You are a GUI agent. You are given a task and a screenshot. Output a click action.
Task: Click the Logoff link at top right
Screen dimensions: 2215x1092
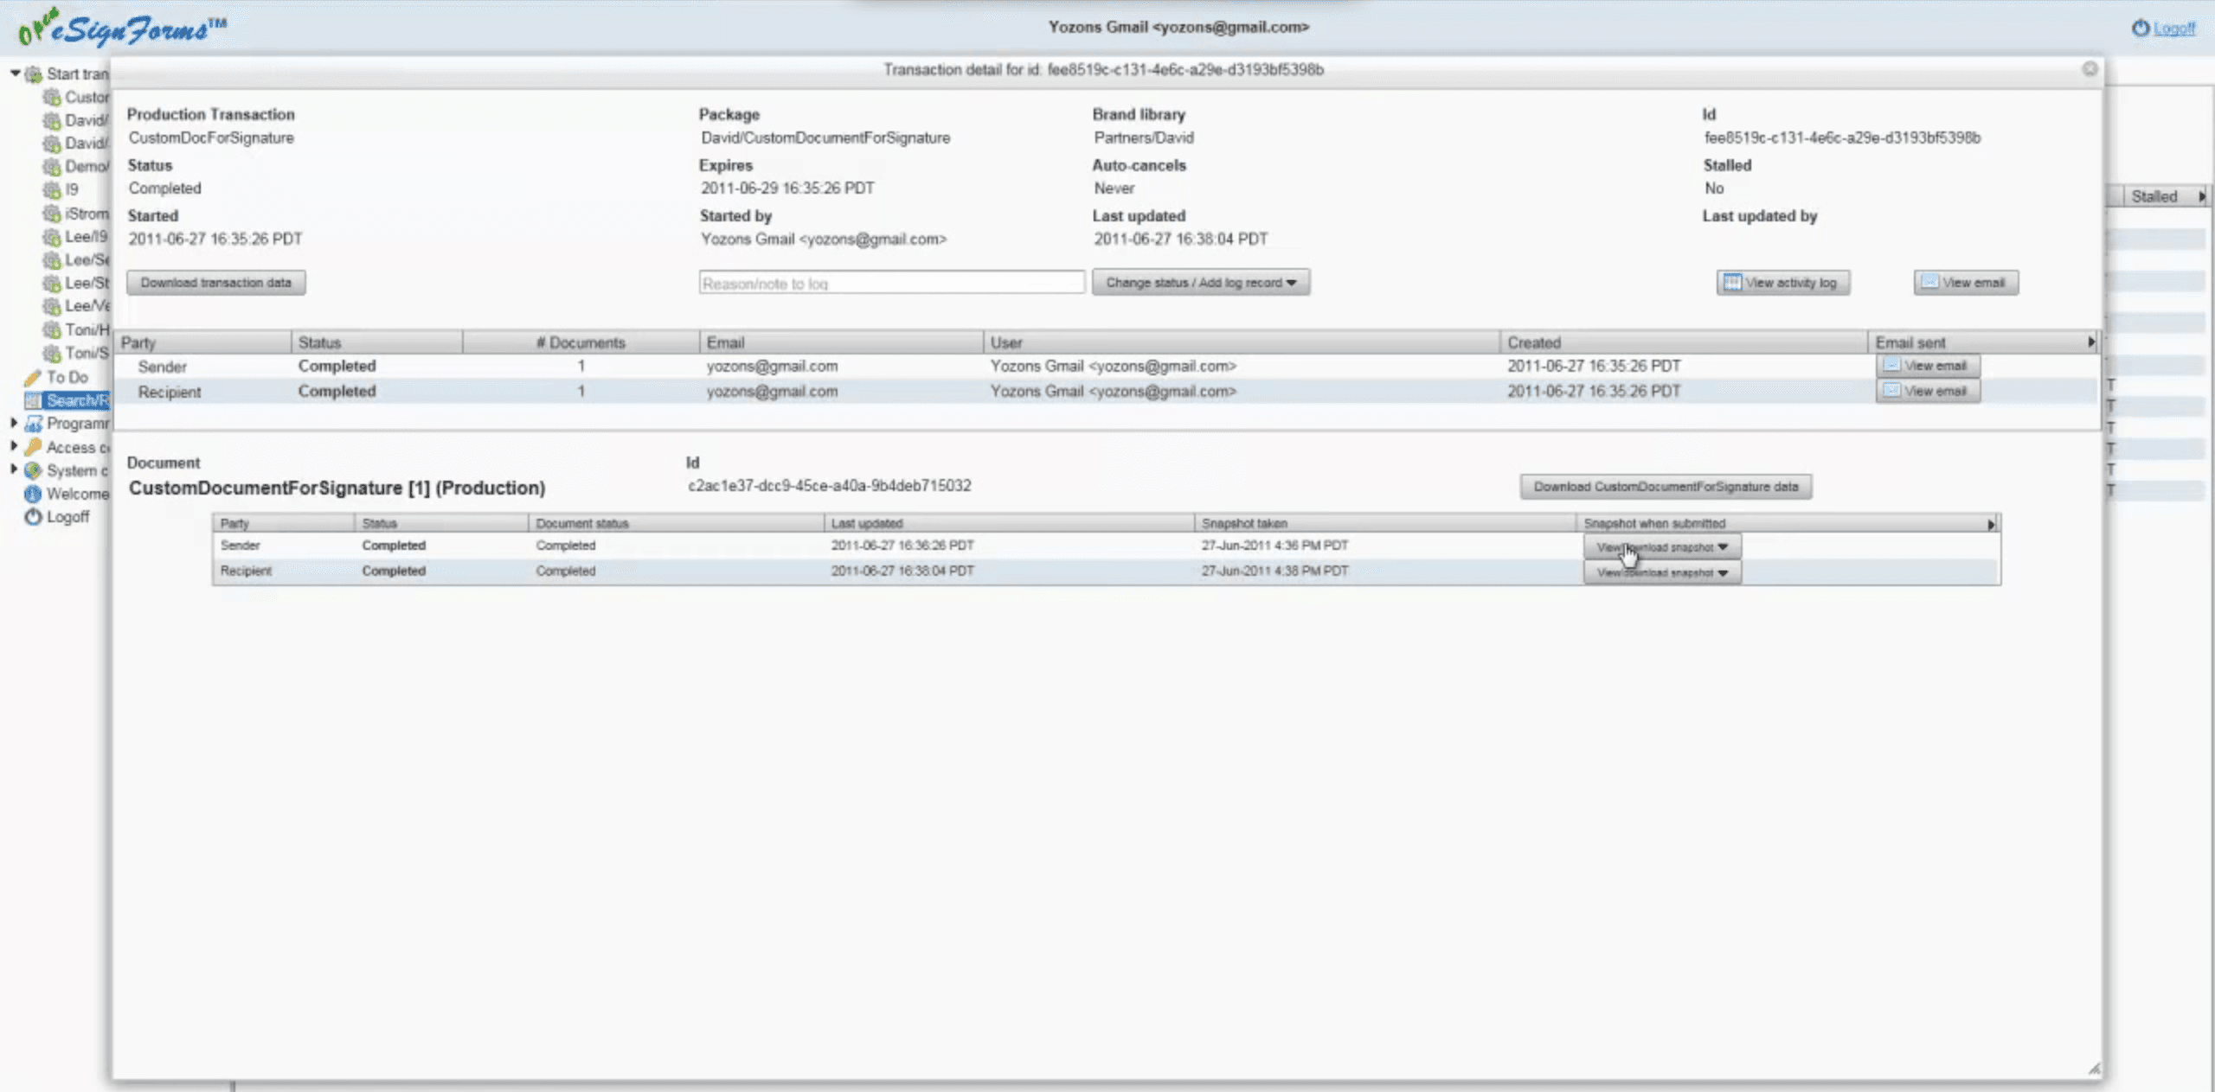point(2173,29)
